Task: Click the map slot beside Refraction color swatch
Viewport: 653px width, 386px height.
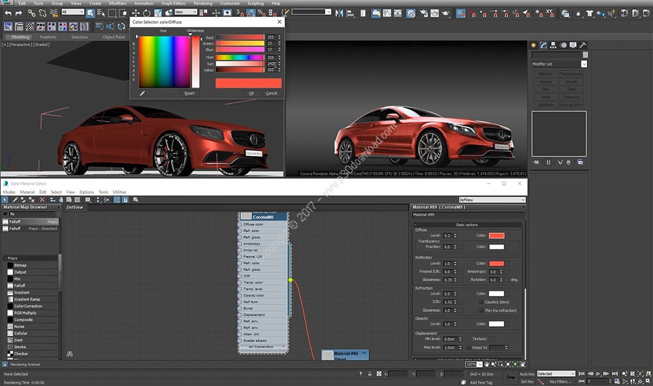Action: (507, 293)
